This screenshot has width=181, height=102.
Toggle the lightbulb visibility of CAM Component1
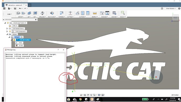(x=10, y=31)
